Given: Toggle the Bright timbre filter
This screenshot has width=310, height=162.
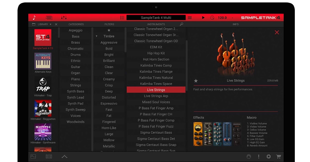Looking at the screenshot, I should (x=109, y=55).
